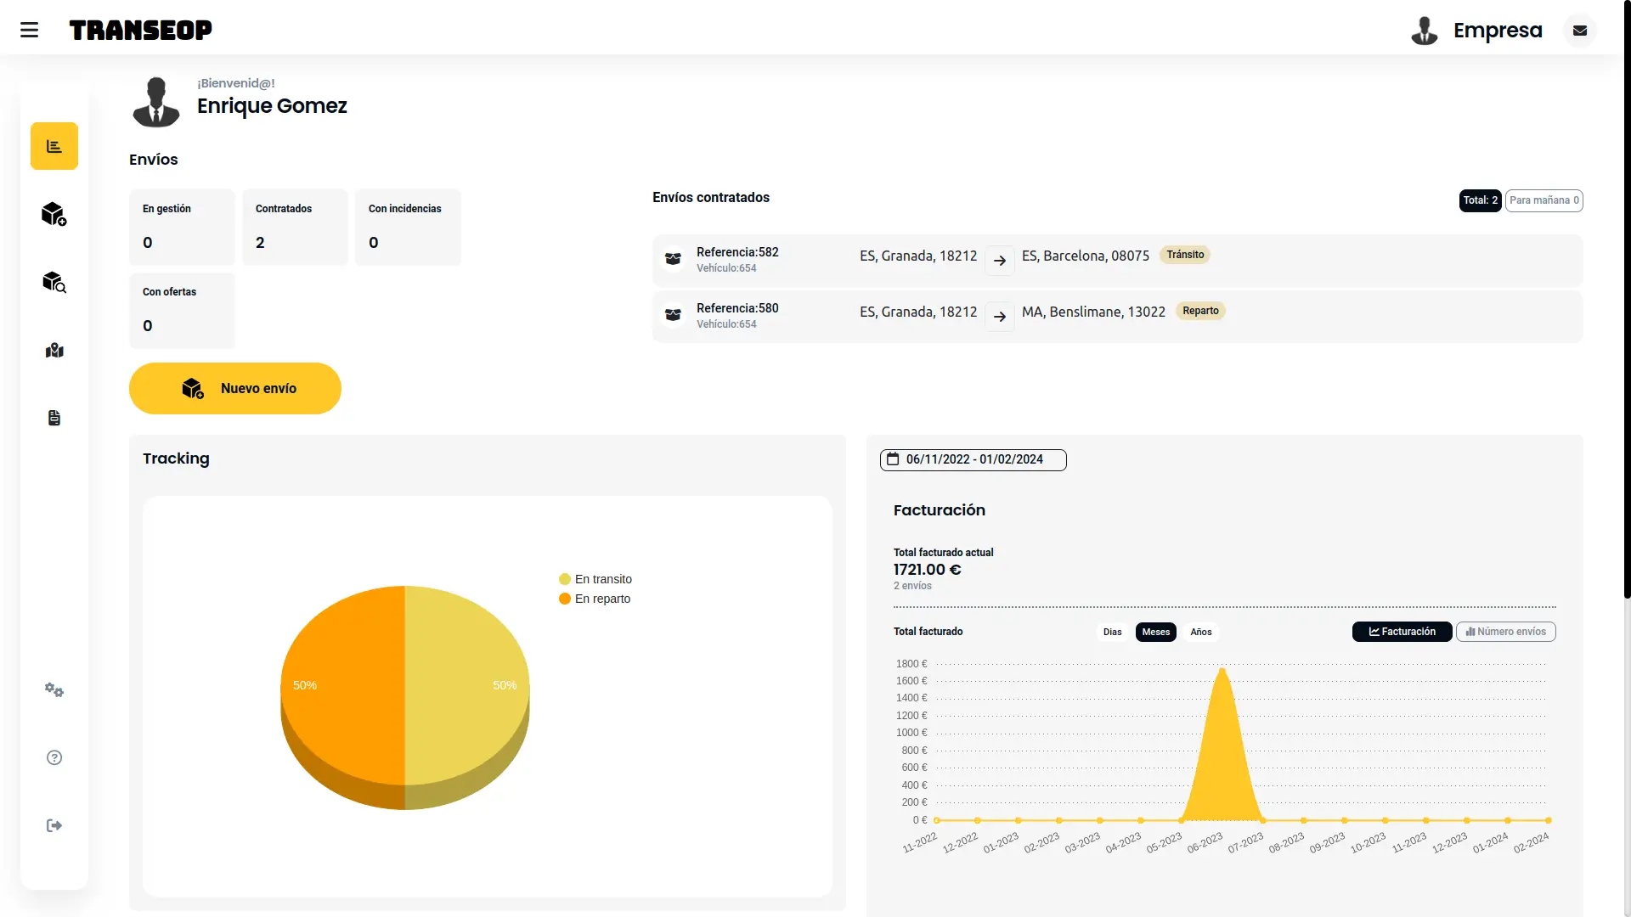Open the search shipments box-magnifier sidebar icon
This screenshot has width=1631, height=917.
tap(54, 282)
